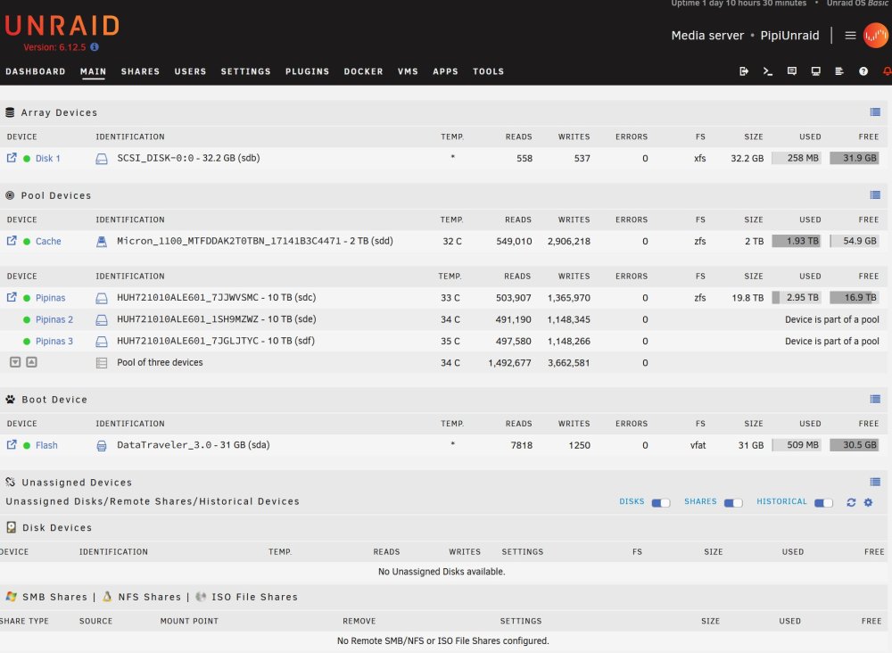Click the view toggle icon for Unassigned Devices
Viewport: 892px width, 653px height.
pos(875,483)
